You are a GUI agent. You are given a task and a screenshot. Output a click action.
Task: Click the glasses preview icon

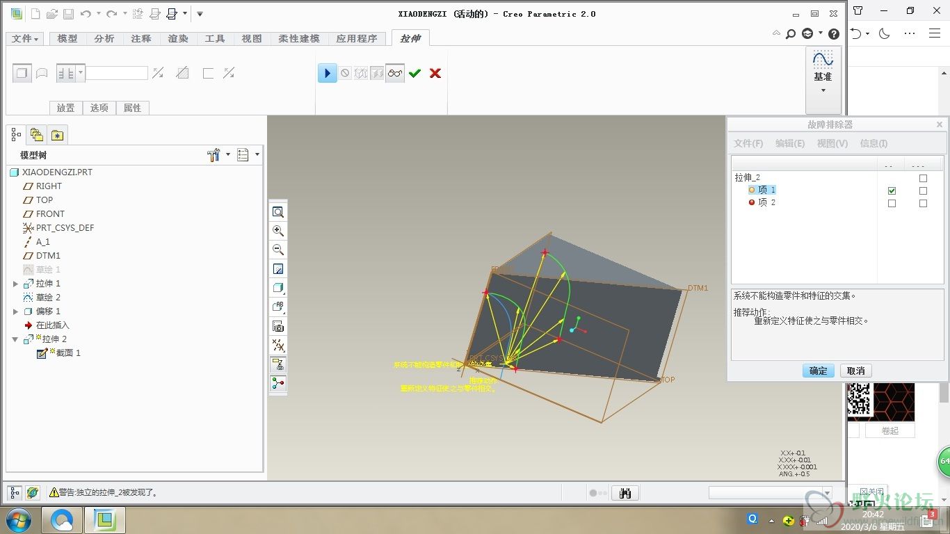tap(396, 73)
